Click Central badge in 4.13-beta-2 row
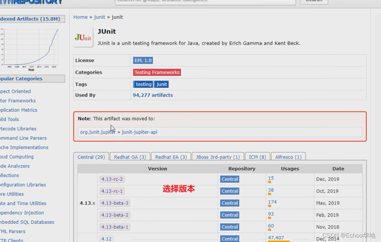 tap(229, 215)
